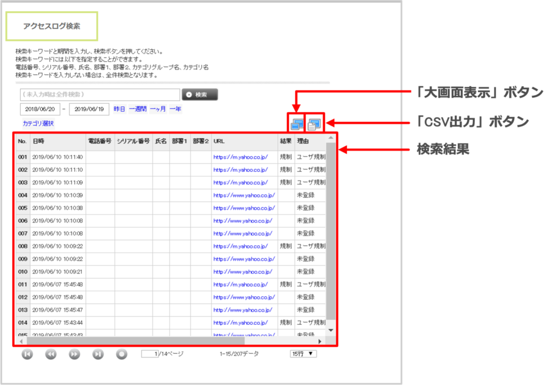Viewport: 544px width, 385px height.
Task: Click the end date field 2019/06/19
Action: point(89,109)
